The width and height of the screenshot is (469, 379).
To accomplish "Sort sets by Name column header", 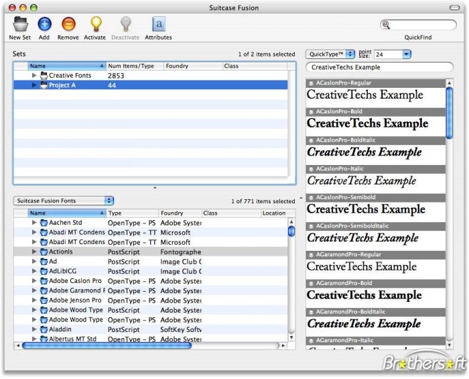I will 67,66.
